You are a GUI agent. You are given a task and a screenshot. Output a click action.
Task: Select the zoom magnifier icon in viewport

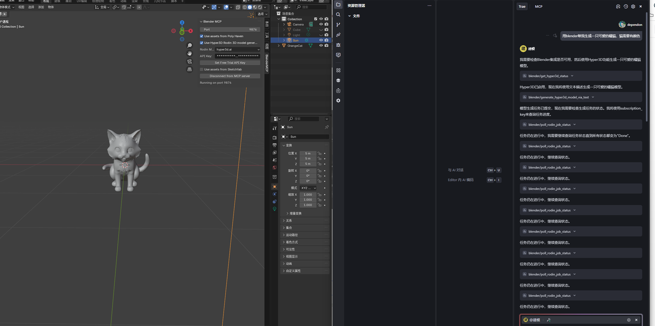coord(189,45)
